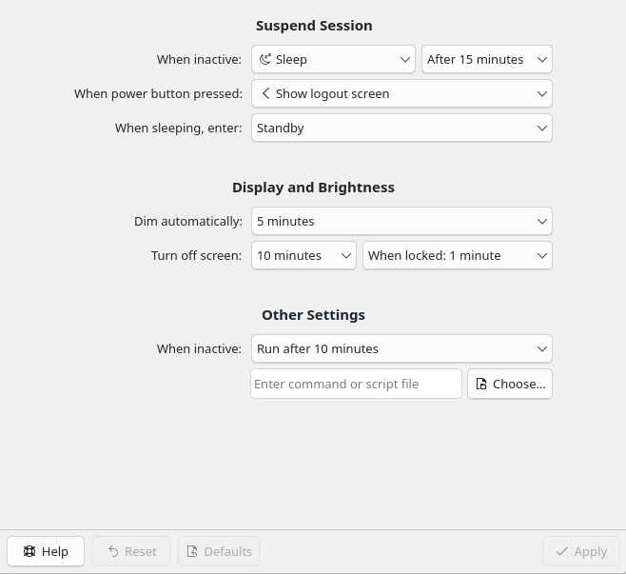Click the Apply checkmark icon
This screenshot has height=574, width=626.
(x=562, y=551)
